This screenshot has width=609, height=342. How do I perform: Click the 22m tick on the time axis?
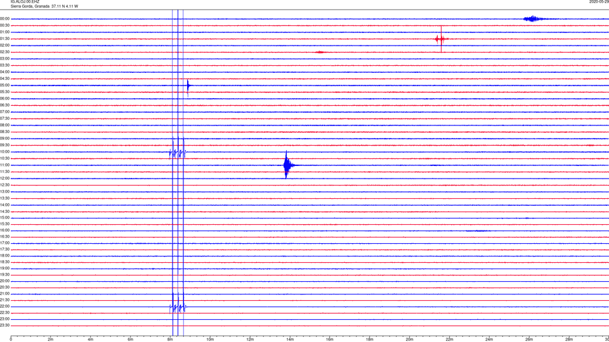(x=449, y=339)
